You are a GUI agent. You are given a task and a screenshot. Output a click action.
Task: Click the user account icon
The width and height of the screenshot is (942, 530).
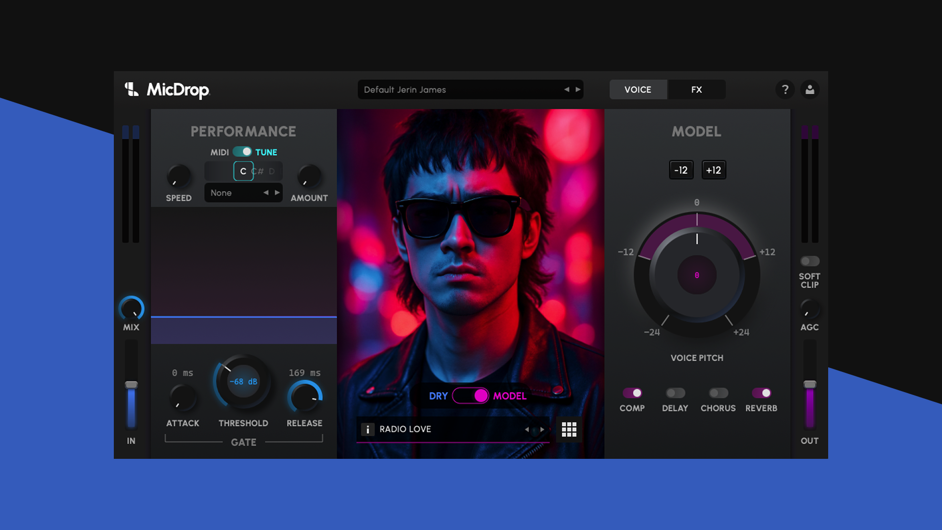(810, 90)
